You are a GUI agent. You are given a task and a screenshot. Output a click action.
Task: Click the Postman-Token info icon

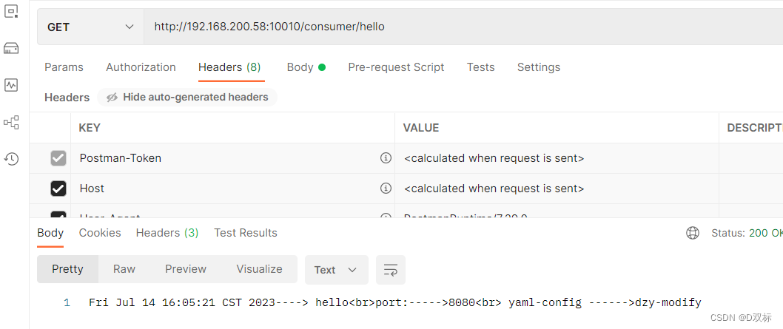(386, 158)
